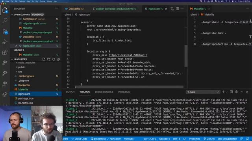Image resolution: width=252 pixels, height=141 pixels.
Task: Click minikube in status bar
Action: [129, 139]
